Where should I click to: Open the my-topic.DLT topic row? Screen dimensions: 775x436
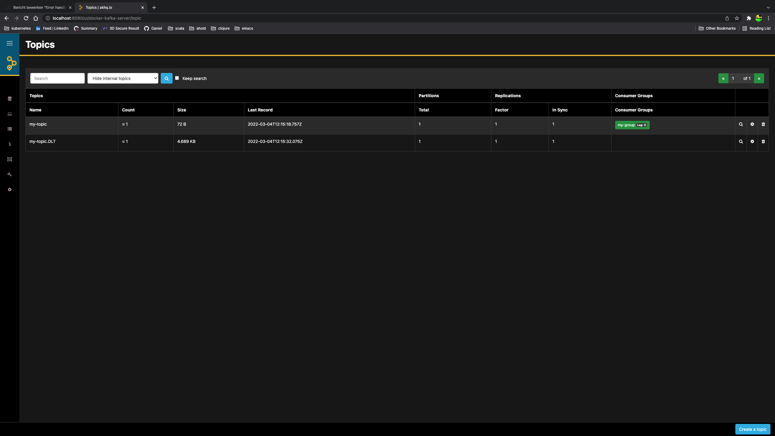pyautogui.click(x=42, y=141)
